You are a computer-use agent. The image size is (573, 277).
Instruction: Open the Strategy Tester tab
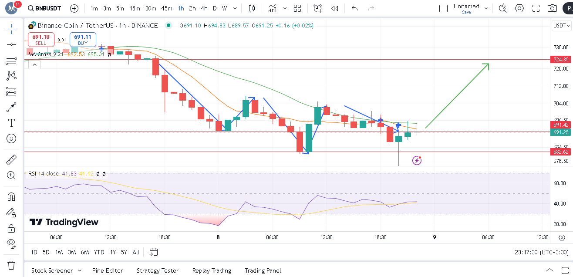pos(158,270)
